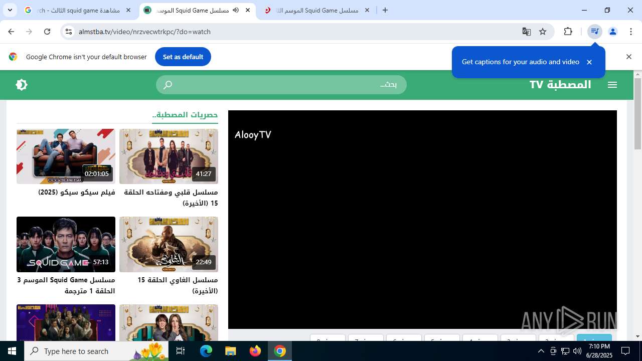Open the Extensions puzzle icon
This screenshot has height=361, width=642.
click(x=568, y=32)
